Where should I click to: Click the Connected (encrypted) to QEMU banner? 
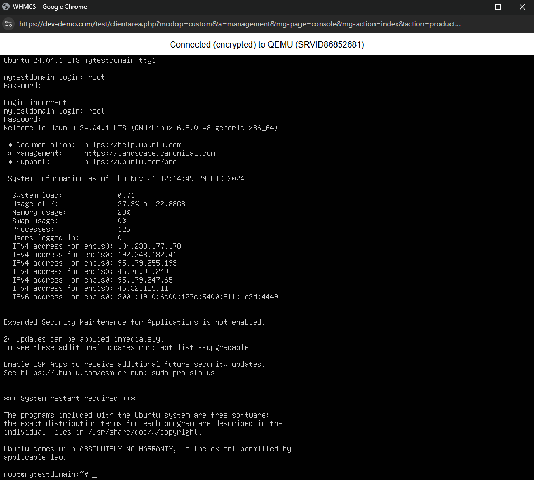pyautogui.click(x=267, y=45)
